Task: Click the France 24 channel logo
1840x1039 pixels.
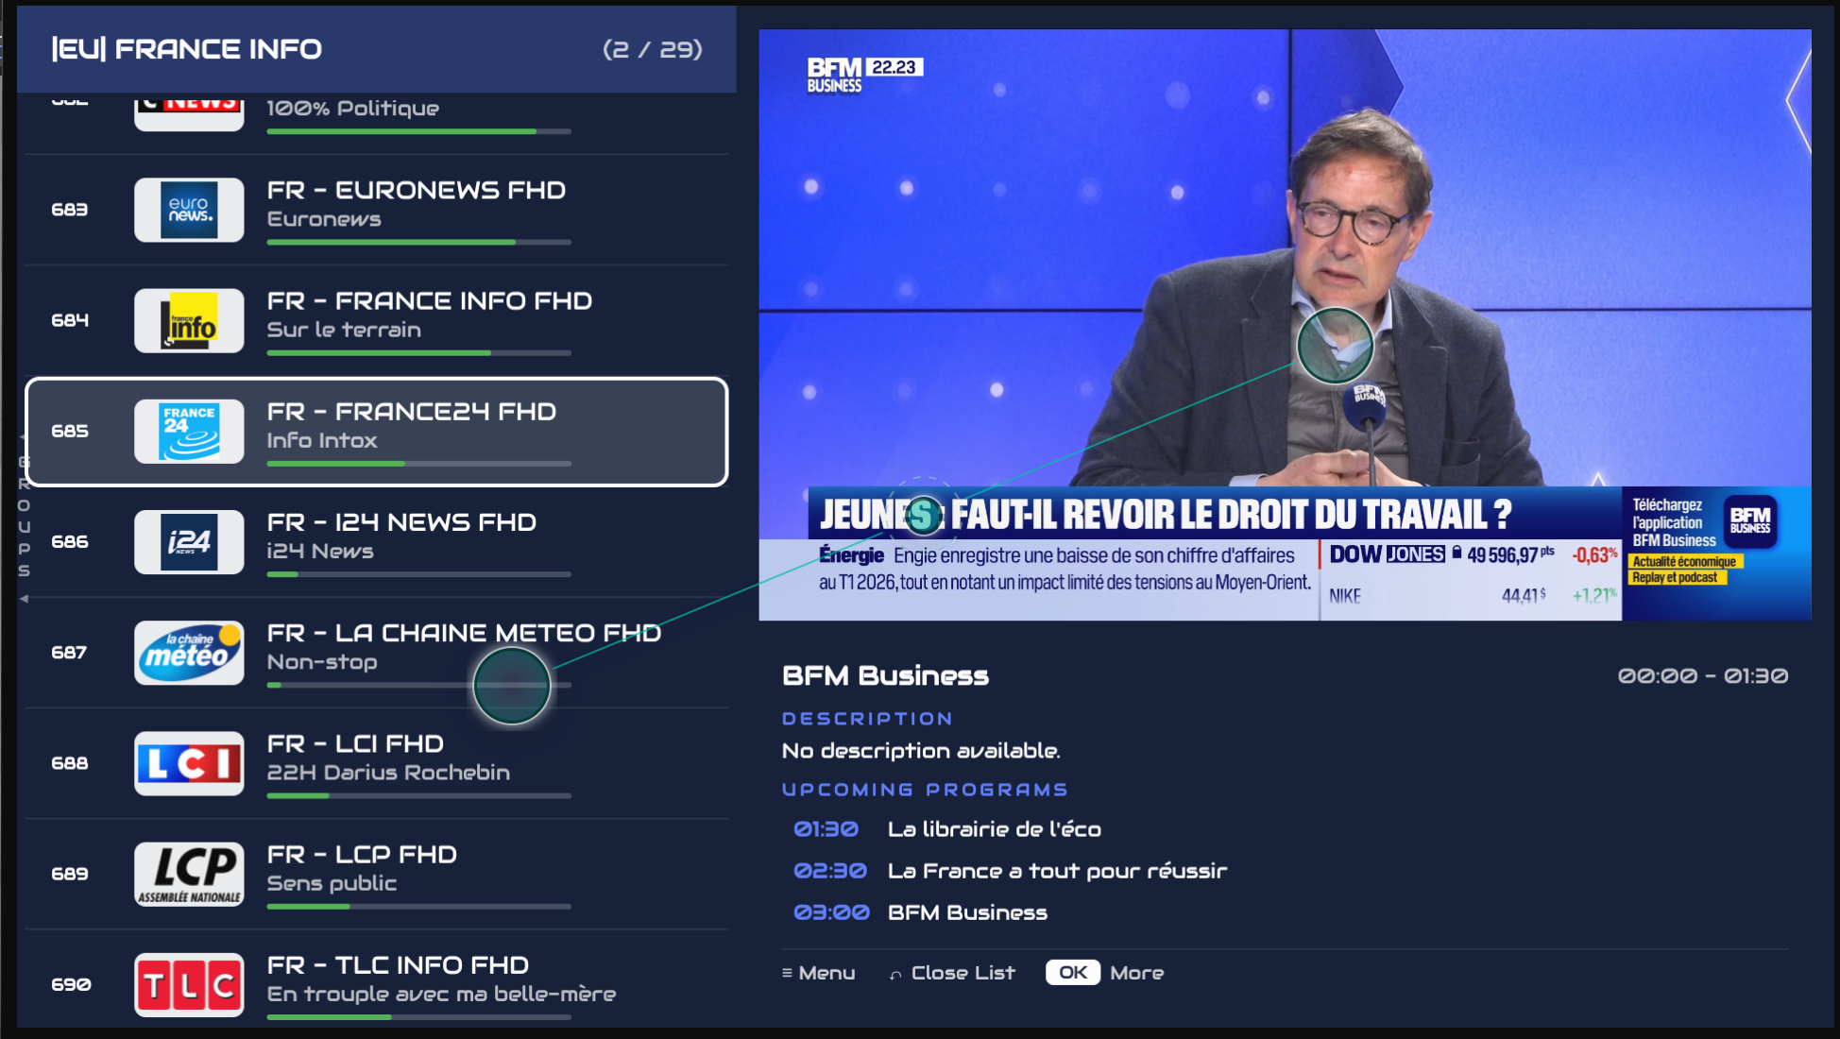Action: pos(189,432)
